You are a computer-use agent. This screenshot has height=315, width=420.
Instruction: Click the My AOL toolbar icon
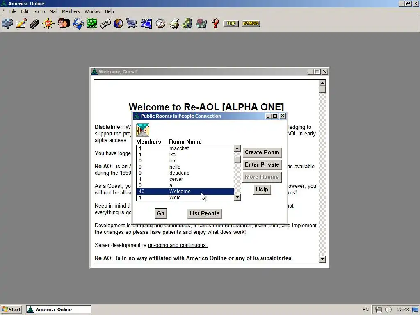[146, 23]
